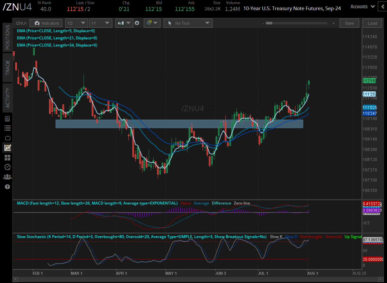The width and height of the screenshot is (387, 283).
Task: Select the Charts icon in the sidebar
Action: [7, 147]
